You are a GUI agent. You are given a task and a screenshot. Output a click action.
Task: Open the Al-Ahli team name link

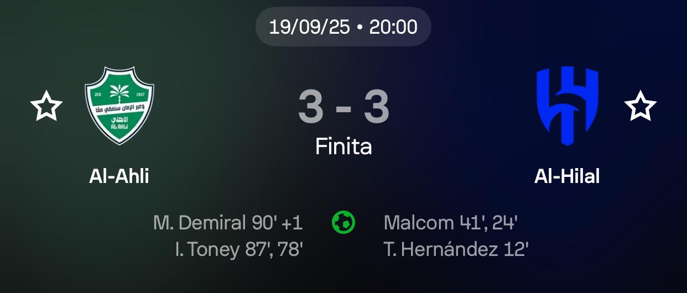pyautogui.click(x=119, y=176)
